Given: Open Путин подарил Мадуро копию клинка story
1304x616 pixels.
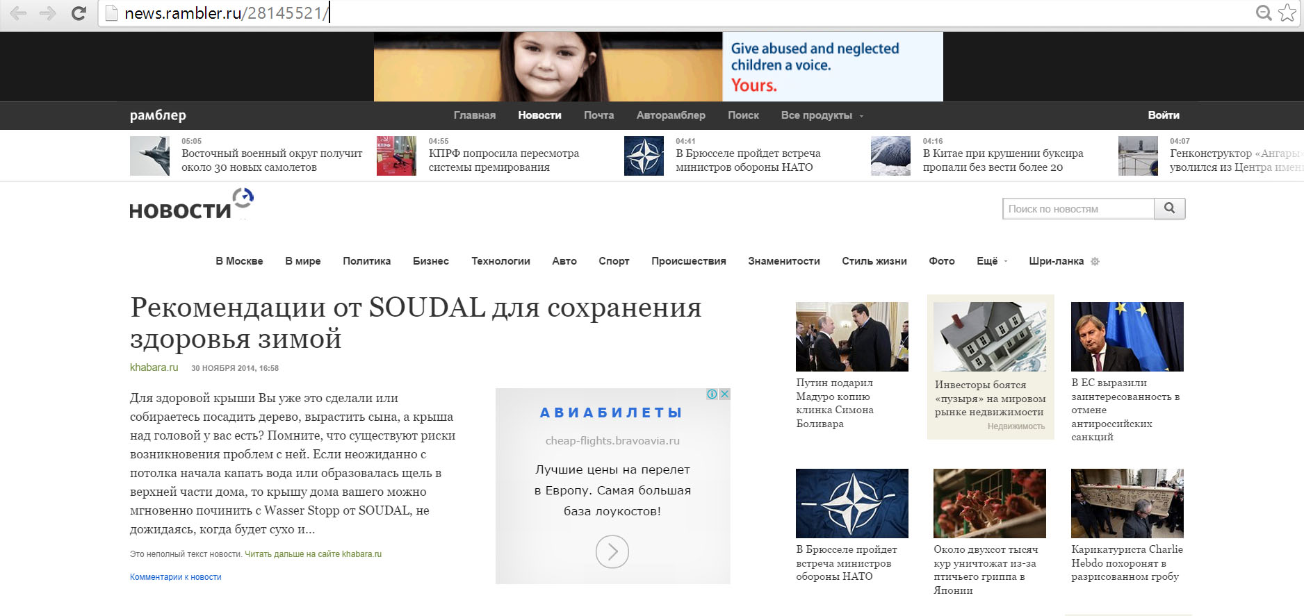Looking at the screenshot, I should (x=835, y=403).
